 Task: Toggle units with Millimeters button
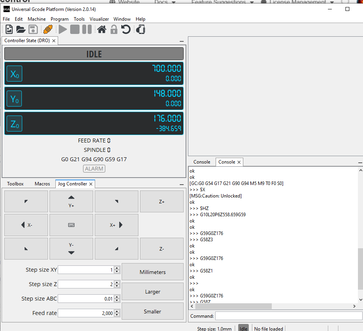coord(152,272)
